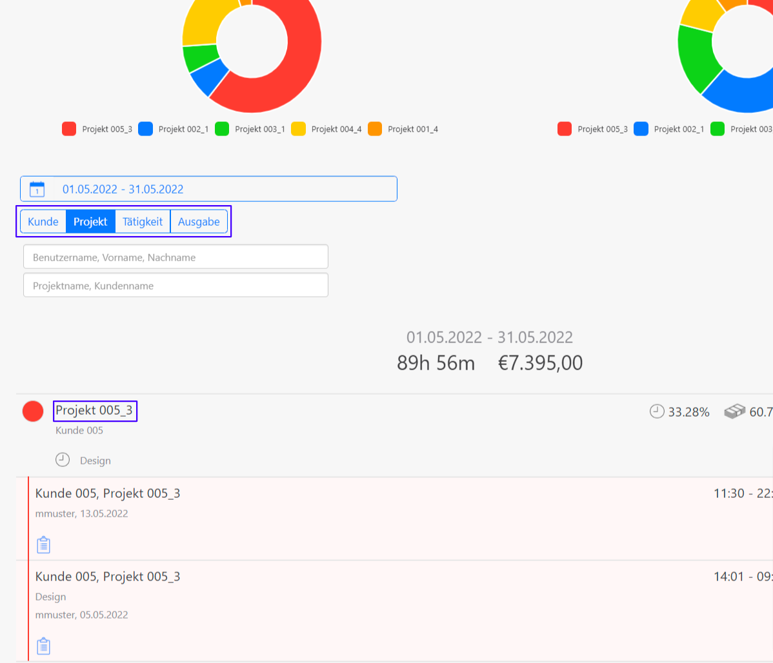Toggle red Projekt 005_3 swatch in right chart legend
Image resolution: width=773 pixels, height=663 pixels.
565,129
